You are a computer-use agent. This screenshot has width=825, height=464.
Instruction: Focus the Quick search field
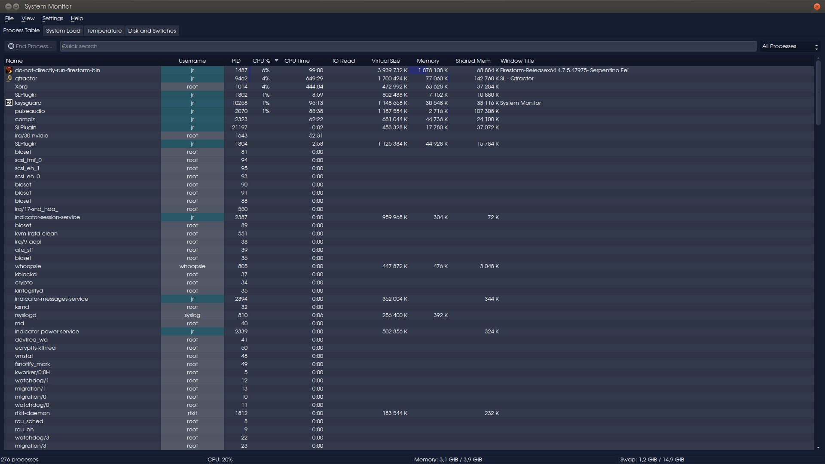[x=408, y=46]
